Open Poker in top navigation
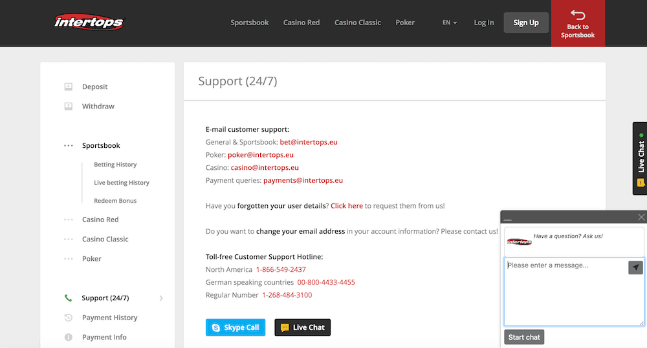This screenshot has width=647, height=348. (x=405, y=23)
